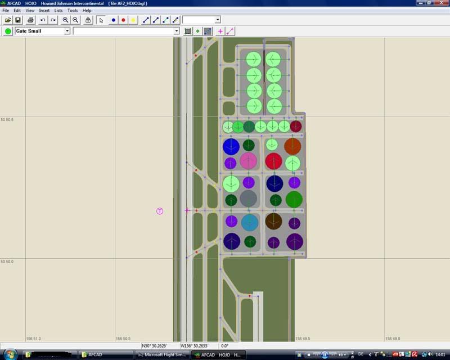Select the light blue parking spot circle

tap(250, 223)
